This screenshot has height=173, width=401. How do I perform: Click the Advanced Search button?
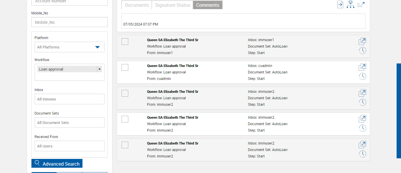point(57,164)
